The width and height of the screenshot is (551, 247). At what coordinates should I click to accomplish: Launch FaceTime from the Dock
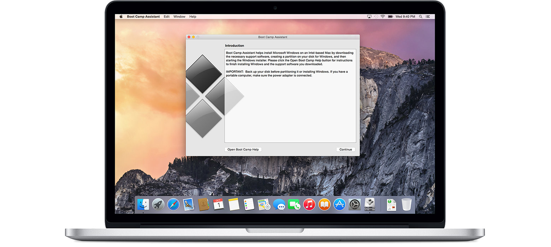(294, 204)
